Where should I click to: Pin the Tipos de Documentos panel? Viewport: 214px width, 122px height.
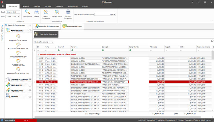[31, 25]
